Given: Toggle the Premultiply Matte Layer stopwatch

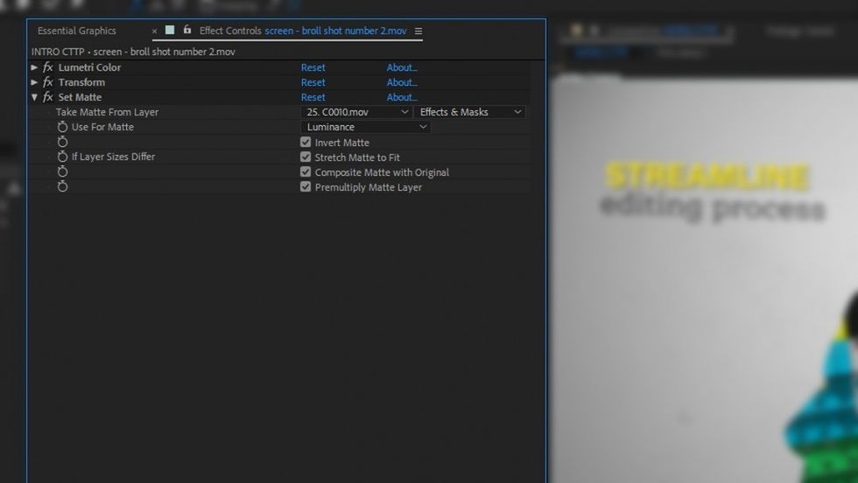Looking at the screenshot, I should [x=62, y=186].
